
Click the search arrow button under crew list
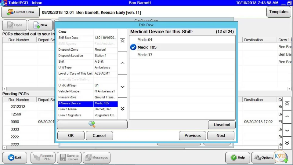click(92, 125)
